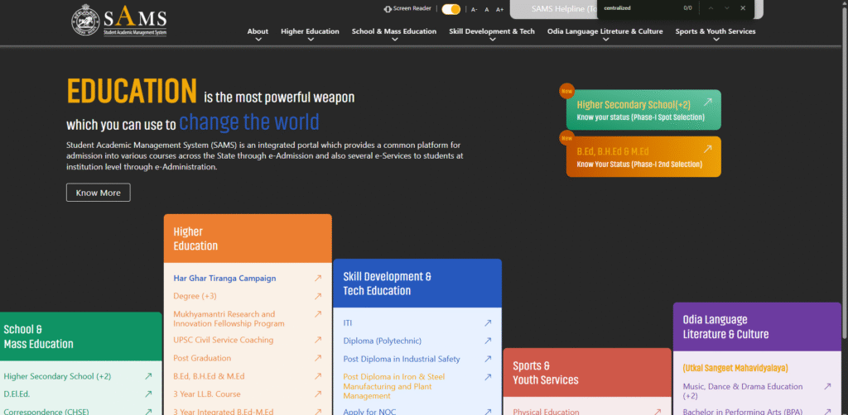Screen dimensions: 848x415
Task: Click the arrow beside Diploma (Polytechnic)
Action: point(488,341)
